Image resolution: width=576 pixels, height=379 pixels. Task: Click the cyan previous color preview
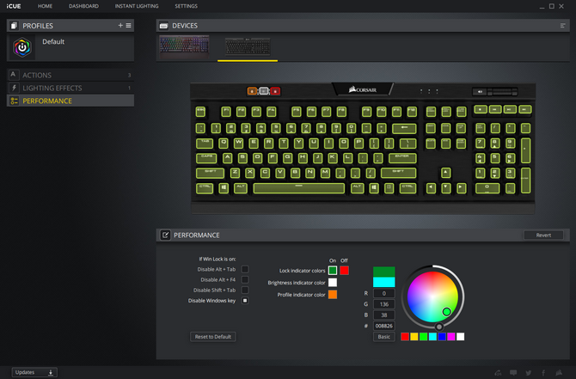384,282
